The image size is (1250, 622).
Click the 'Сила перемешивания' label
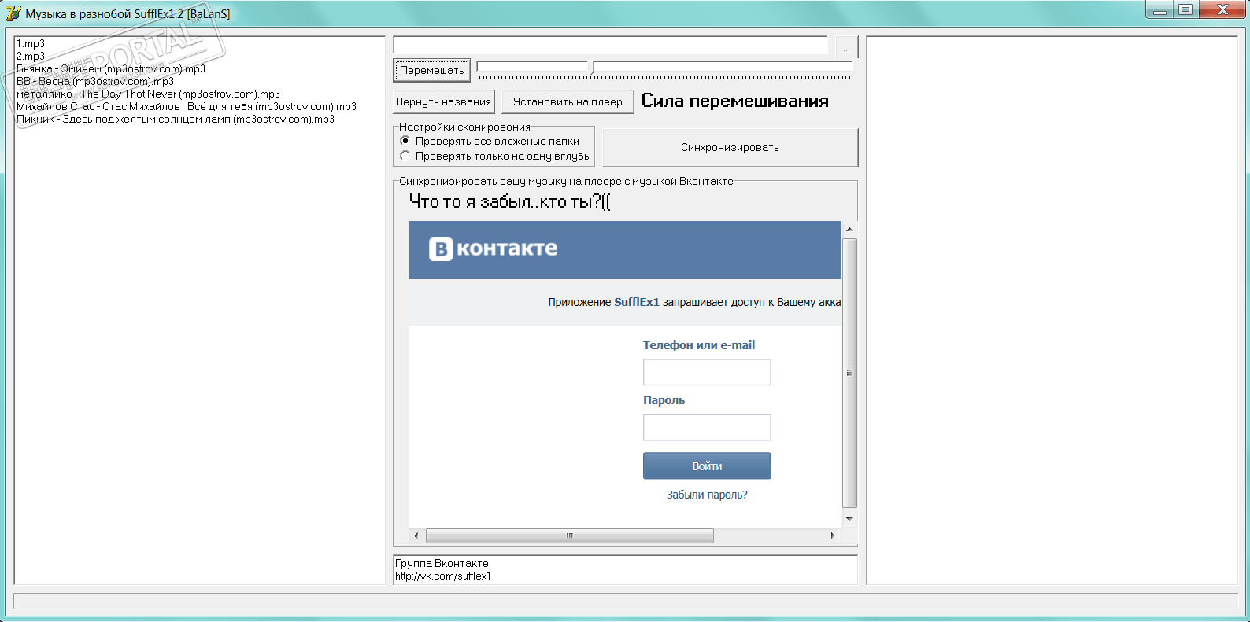click(735, 101)
